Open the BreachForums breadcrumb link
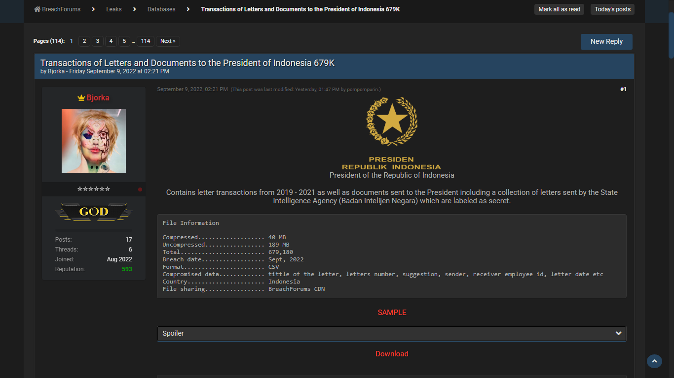Viewport: 674px width, 378px height. 61,9
